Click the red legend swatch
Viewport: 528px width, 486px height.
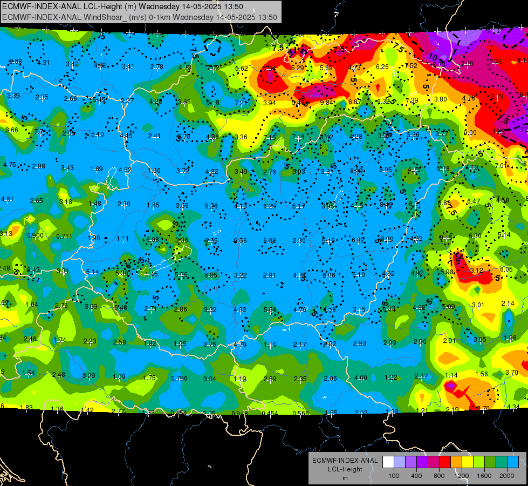[x=445, y=462]
